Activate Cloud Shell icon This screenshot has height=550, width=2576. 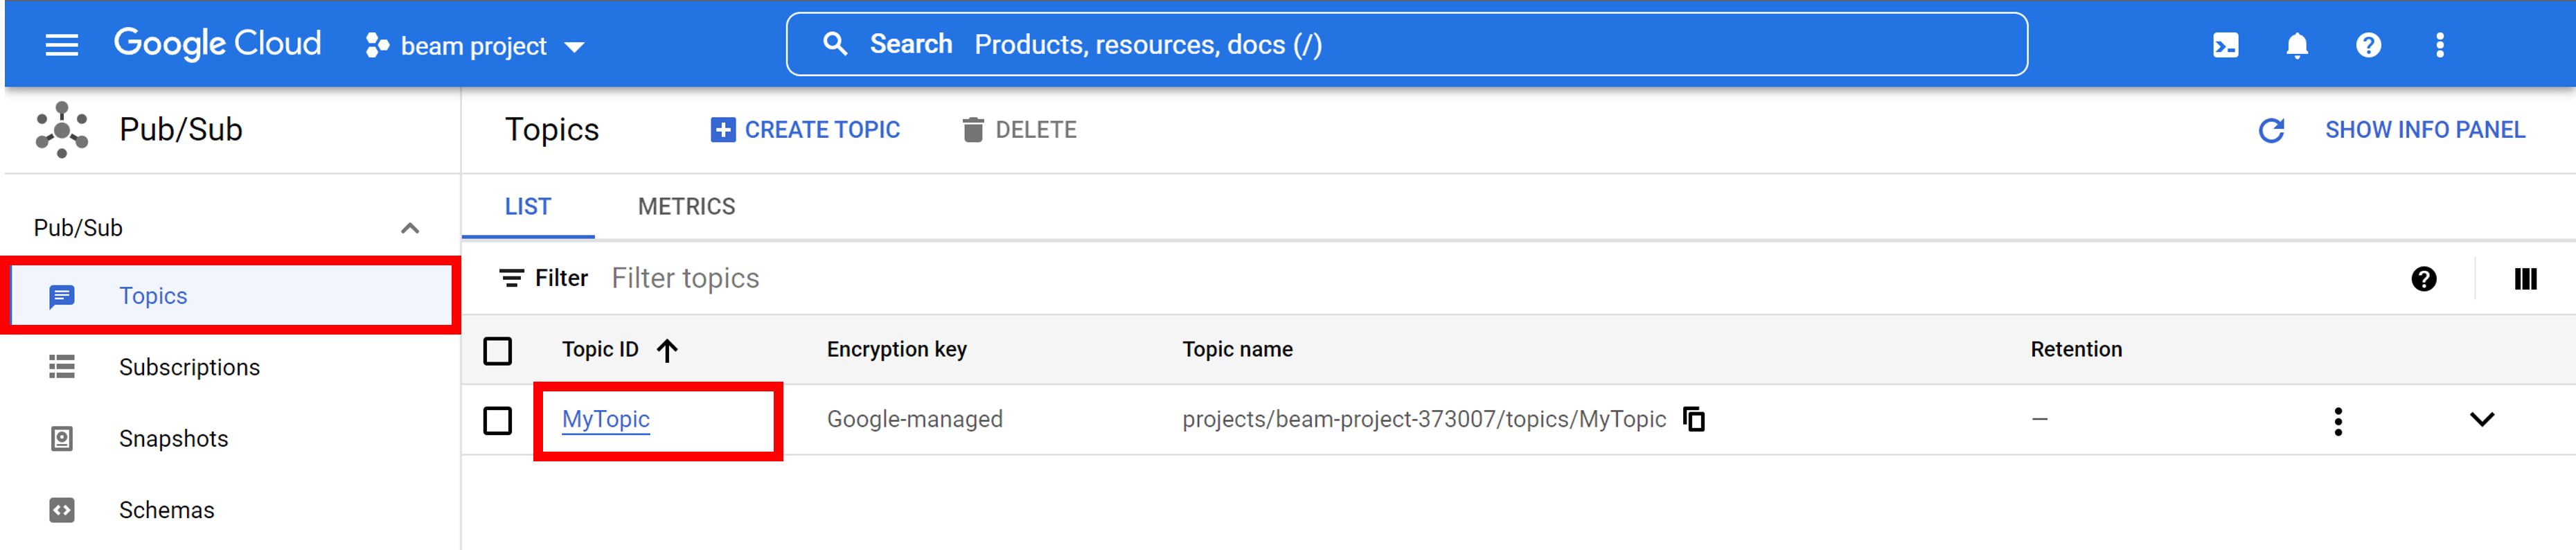click(x=2225, y=45)
